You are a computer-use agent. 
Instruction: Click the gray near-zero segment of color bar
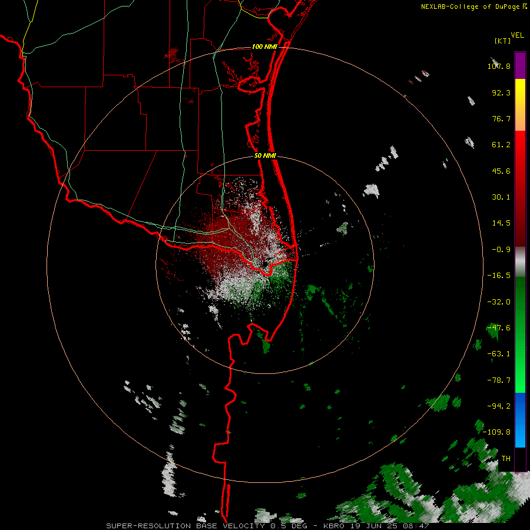coord(520,262)
